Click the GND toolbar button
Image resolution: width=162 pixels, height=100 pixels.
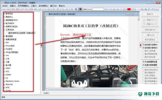(x=8, y=9)
